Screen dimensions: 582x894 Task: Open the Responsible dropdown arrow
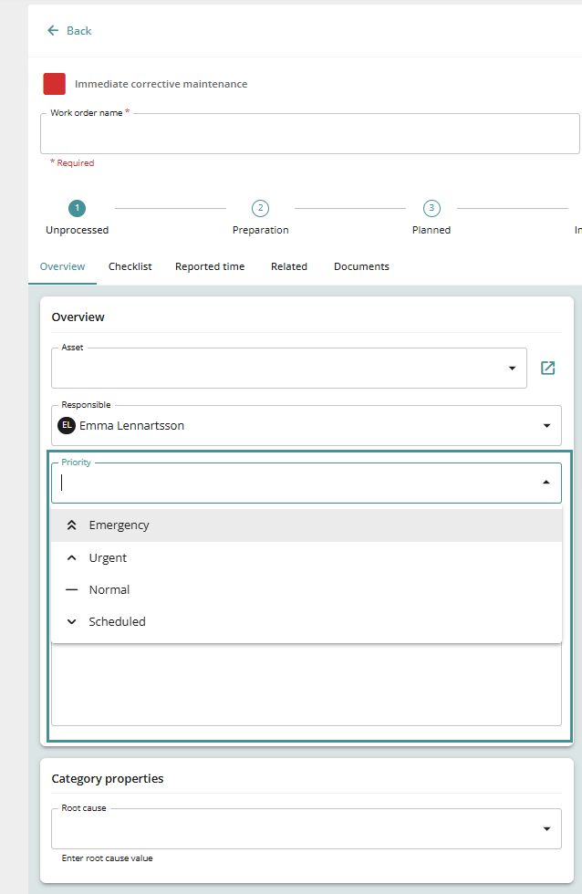click(546, 426)
